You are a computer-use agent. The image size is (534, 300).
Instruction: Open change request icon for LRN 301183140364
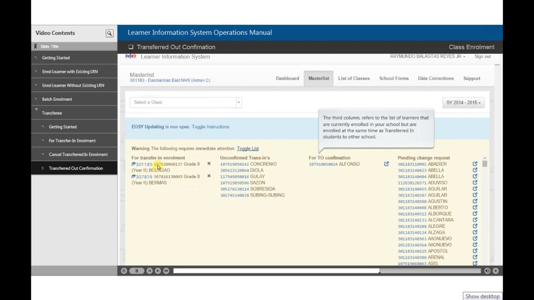click(x=475, y=245)
